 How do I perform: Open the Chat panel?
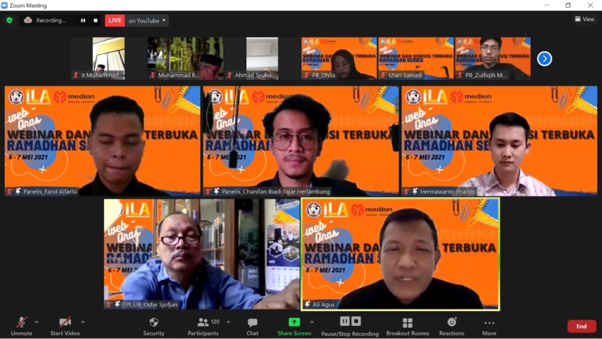tap(252, 325)
